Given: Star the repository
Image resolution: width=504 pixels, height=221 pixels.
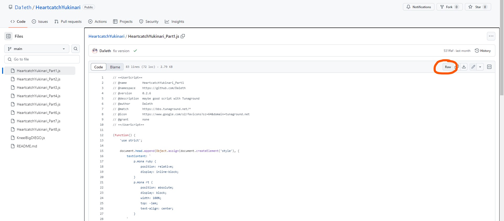Looking at the screenshot, I should click(x=475, y=7).
